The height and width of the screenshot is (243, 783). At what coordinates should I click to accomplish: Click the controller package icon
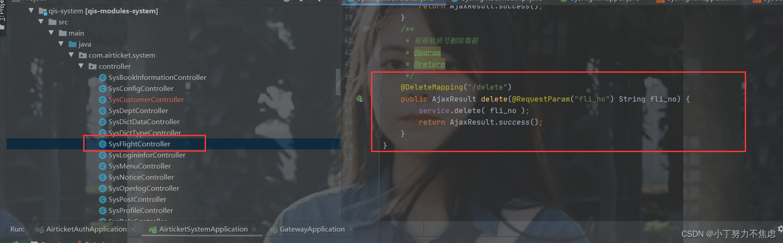pos(93,67)
